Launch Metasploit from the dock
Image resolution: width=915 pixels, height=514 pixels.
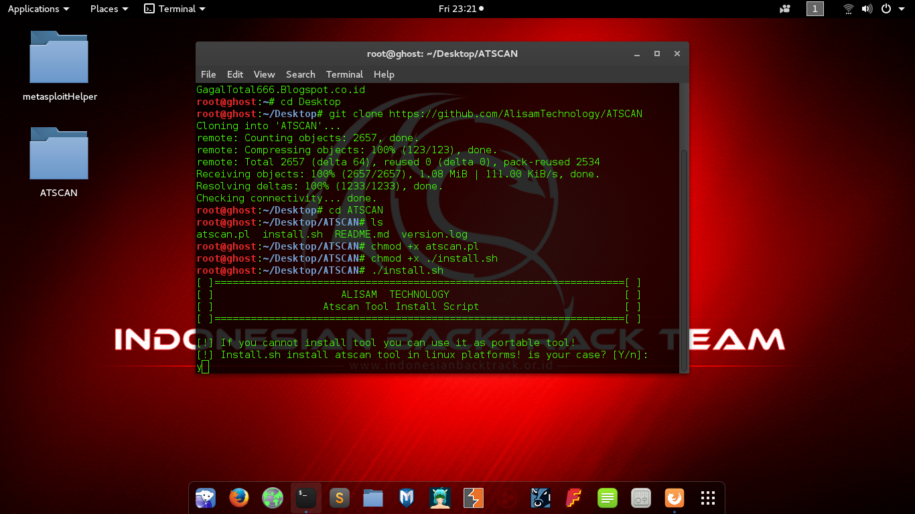pyautogui.click(x=407, y=498)
